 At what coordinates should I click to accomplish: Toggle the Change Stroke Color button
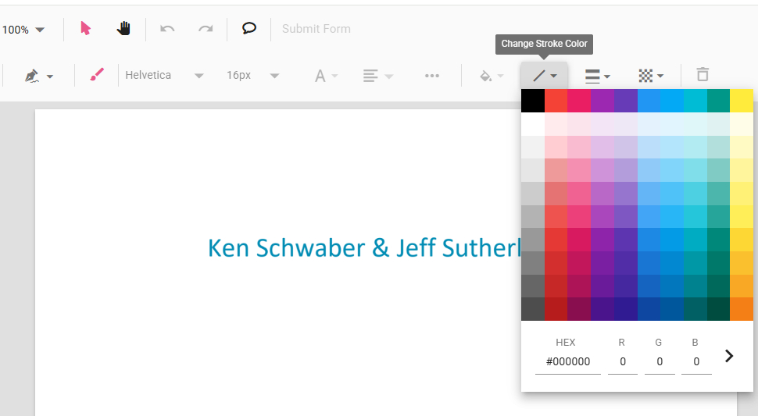544,76
